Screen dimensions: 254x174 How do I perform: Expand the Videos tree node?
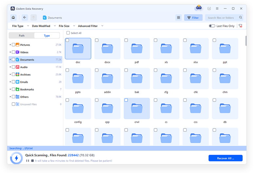pos(10,52)
